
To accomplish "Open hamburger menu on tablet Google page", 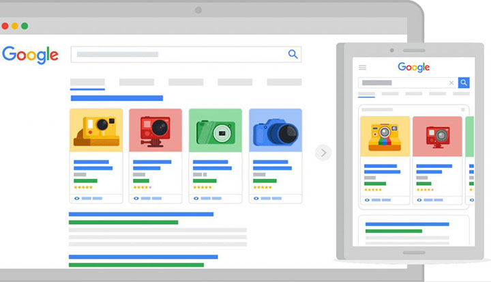I will (x=362, y=68).
